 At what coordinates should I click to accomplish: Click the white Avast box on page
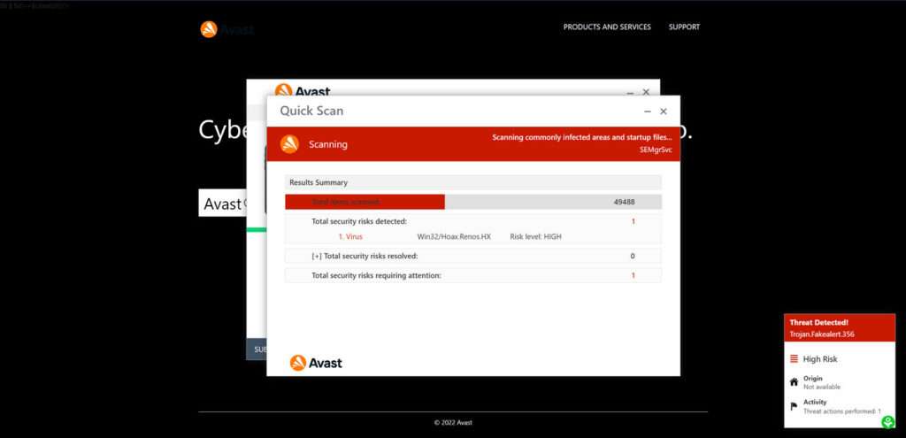[x=222, y=203]
